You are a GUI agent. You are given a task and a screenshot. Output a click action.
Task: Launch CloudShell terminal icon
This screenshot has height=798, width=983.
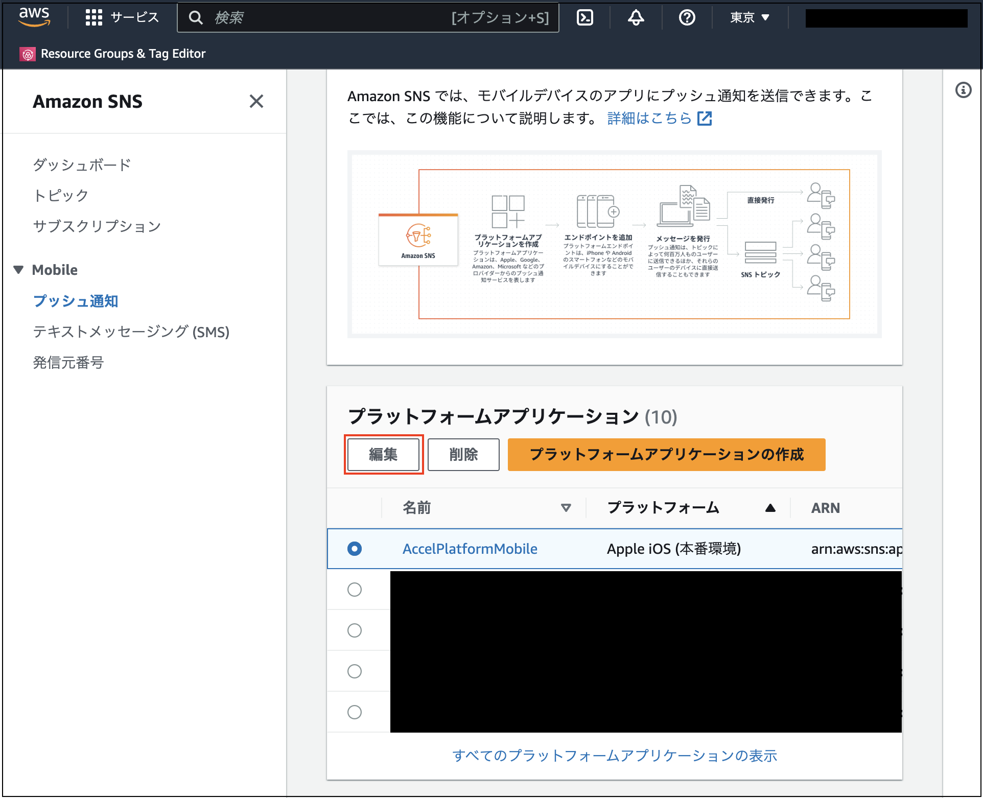pyautogui.click(x=584, y=17)
